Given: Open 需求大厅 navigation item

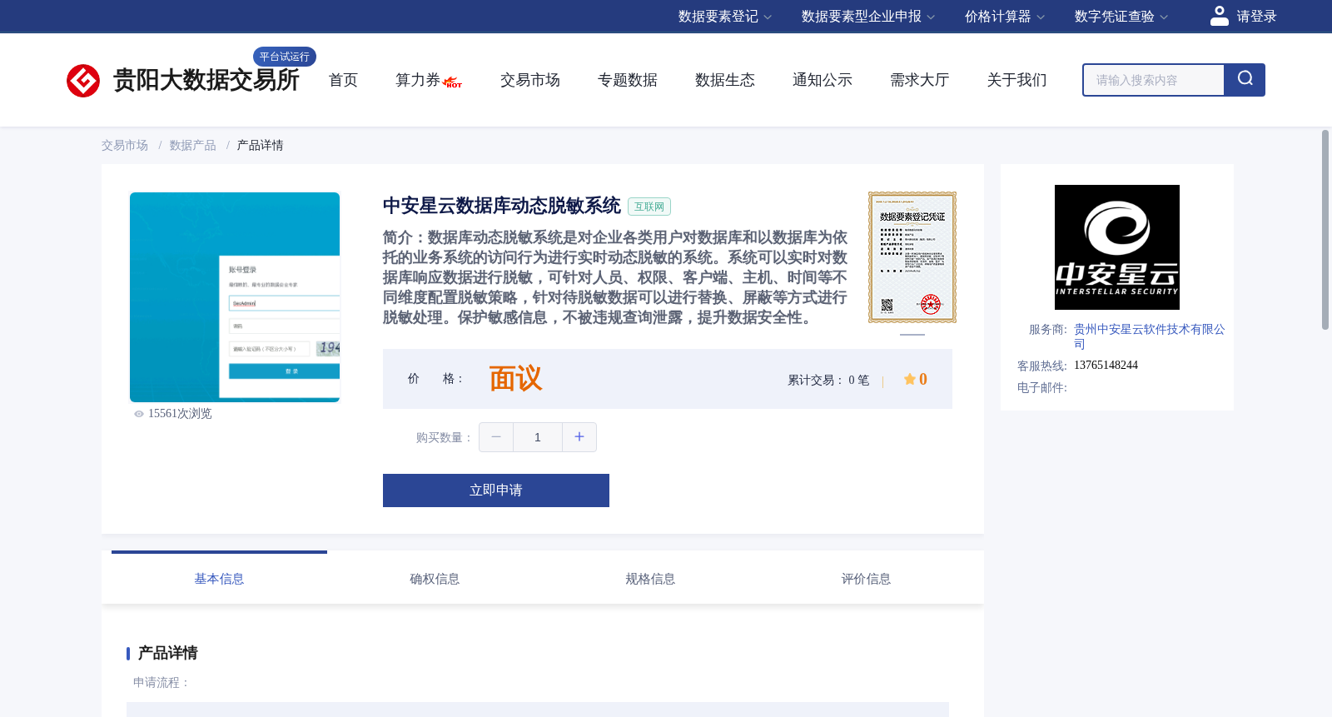Looking at the screenshot, I should pyautogui.click(x=920, y=80).
